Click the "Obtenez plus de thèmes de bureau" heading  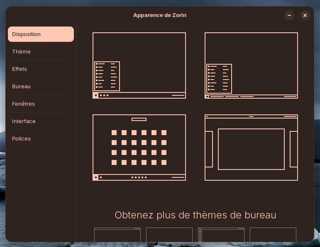[x=195, y=215]
